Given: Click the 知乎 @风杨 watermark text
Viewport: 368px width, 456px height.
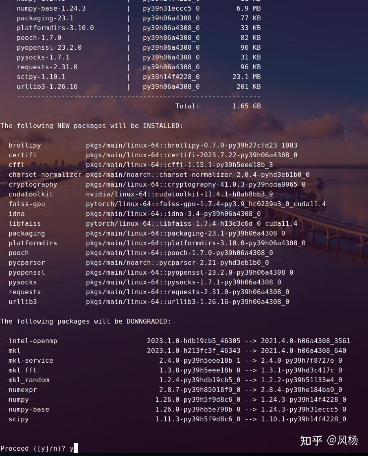Looking at the screenshot, I should pos(329,441).
